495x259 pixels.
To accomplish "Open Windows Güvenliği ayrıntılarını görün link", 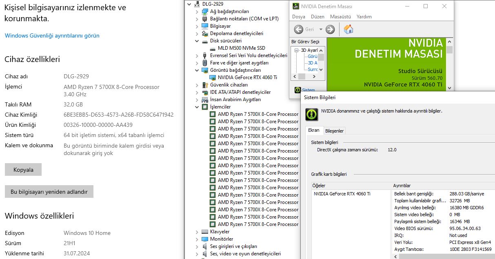I will [x=52, y=35].
